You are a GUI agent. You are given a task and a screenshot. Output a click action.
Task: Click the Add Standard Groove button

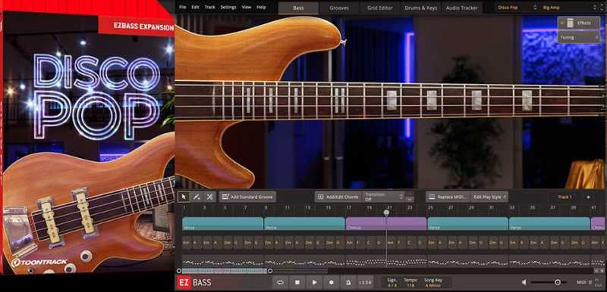[x=247, y=197]
